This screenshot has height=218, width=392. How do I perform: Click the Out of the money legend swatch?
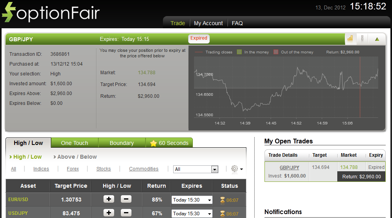[x=276, y=52]
